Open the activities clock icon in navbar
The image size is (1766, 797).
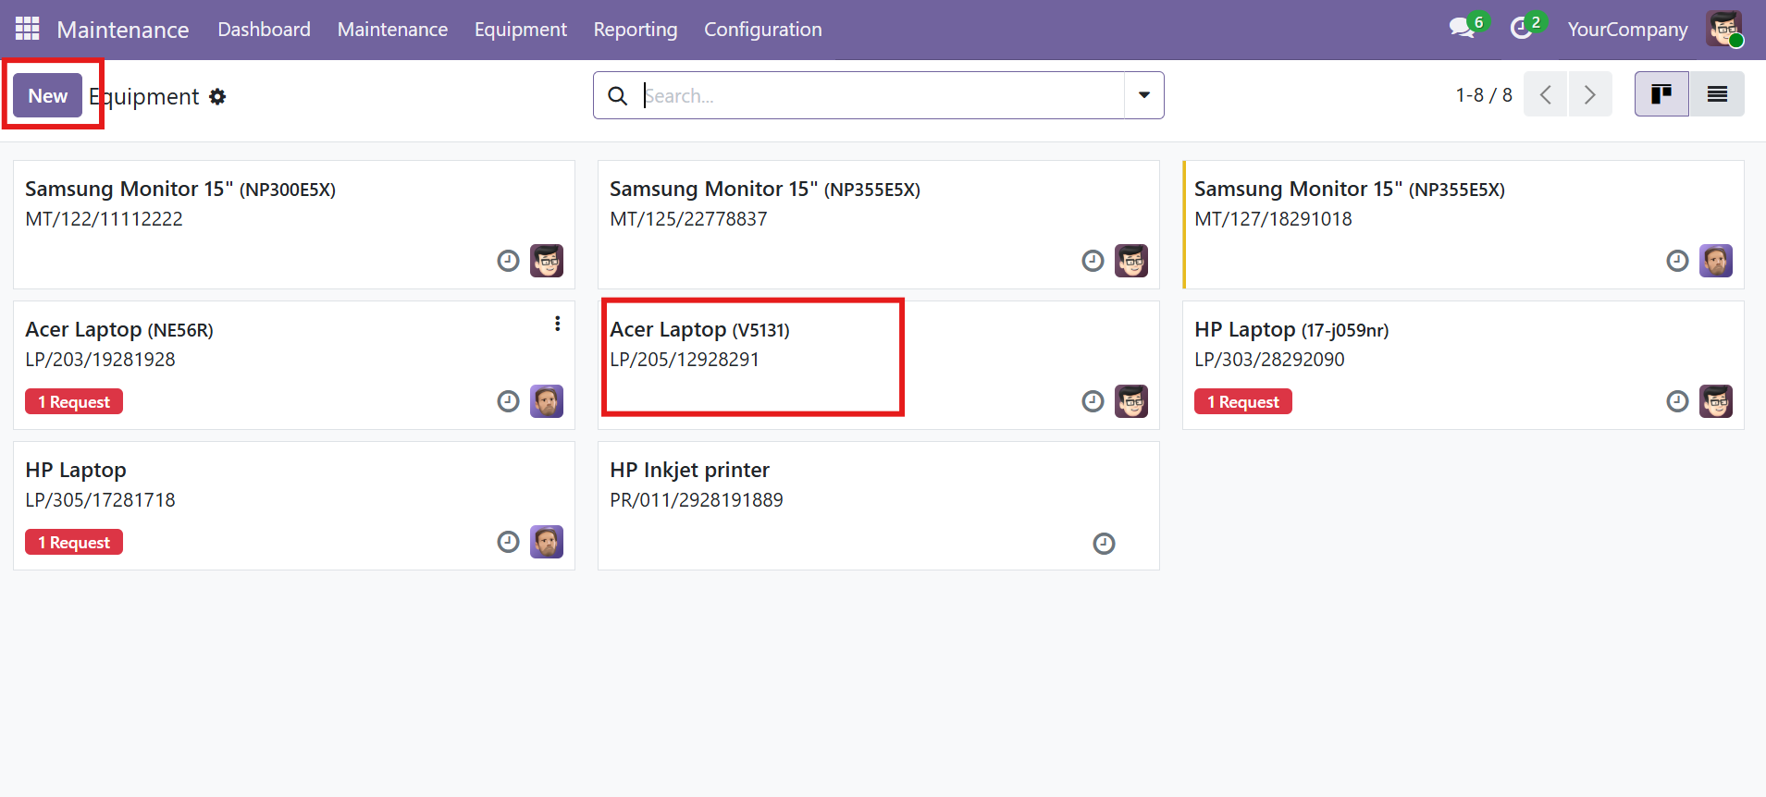[1520, 29]
